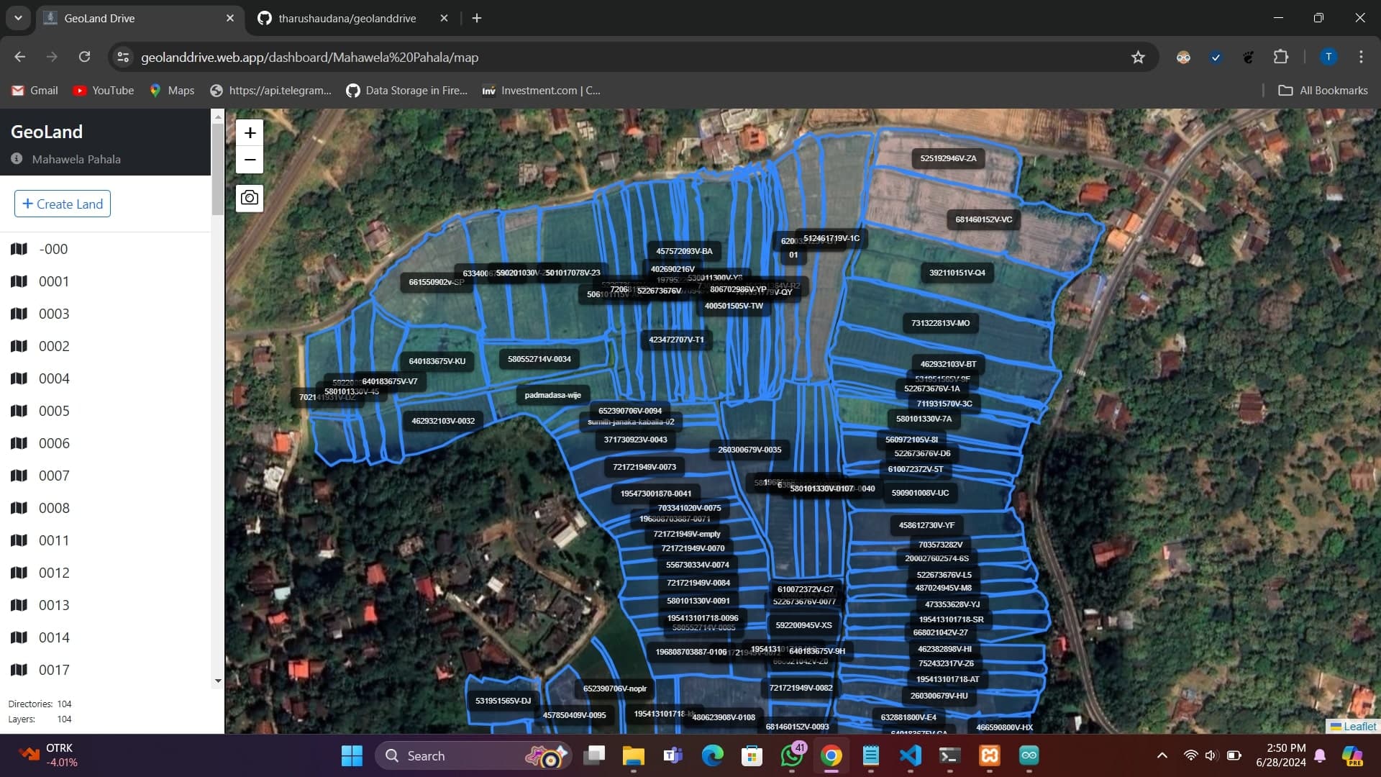
Task: Open the YouTube bookmark
Action: (104, 91)
